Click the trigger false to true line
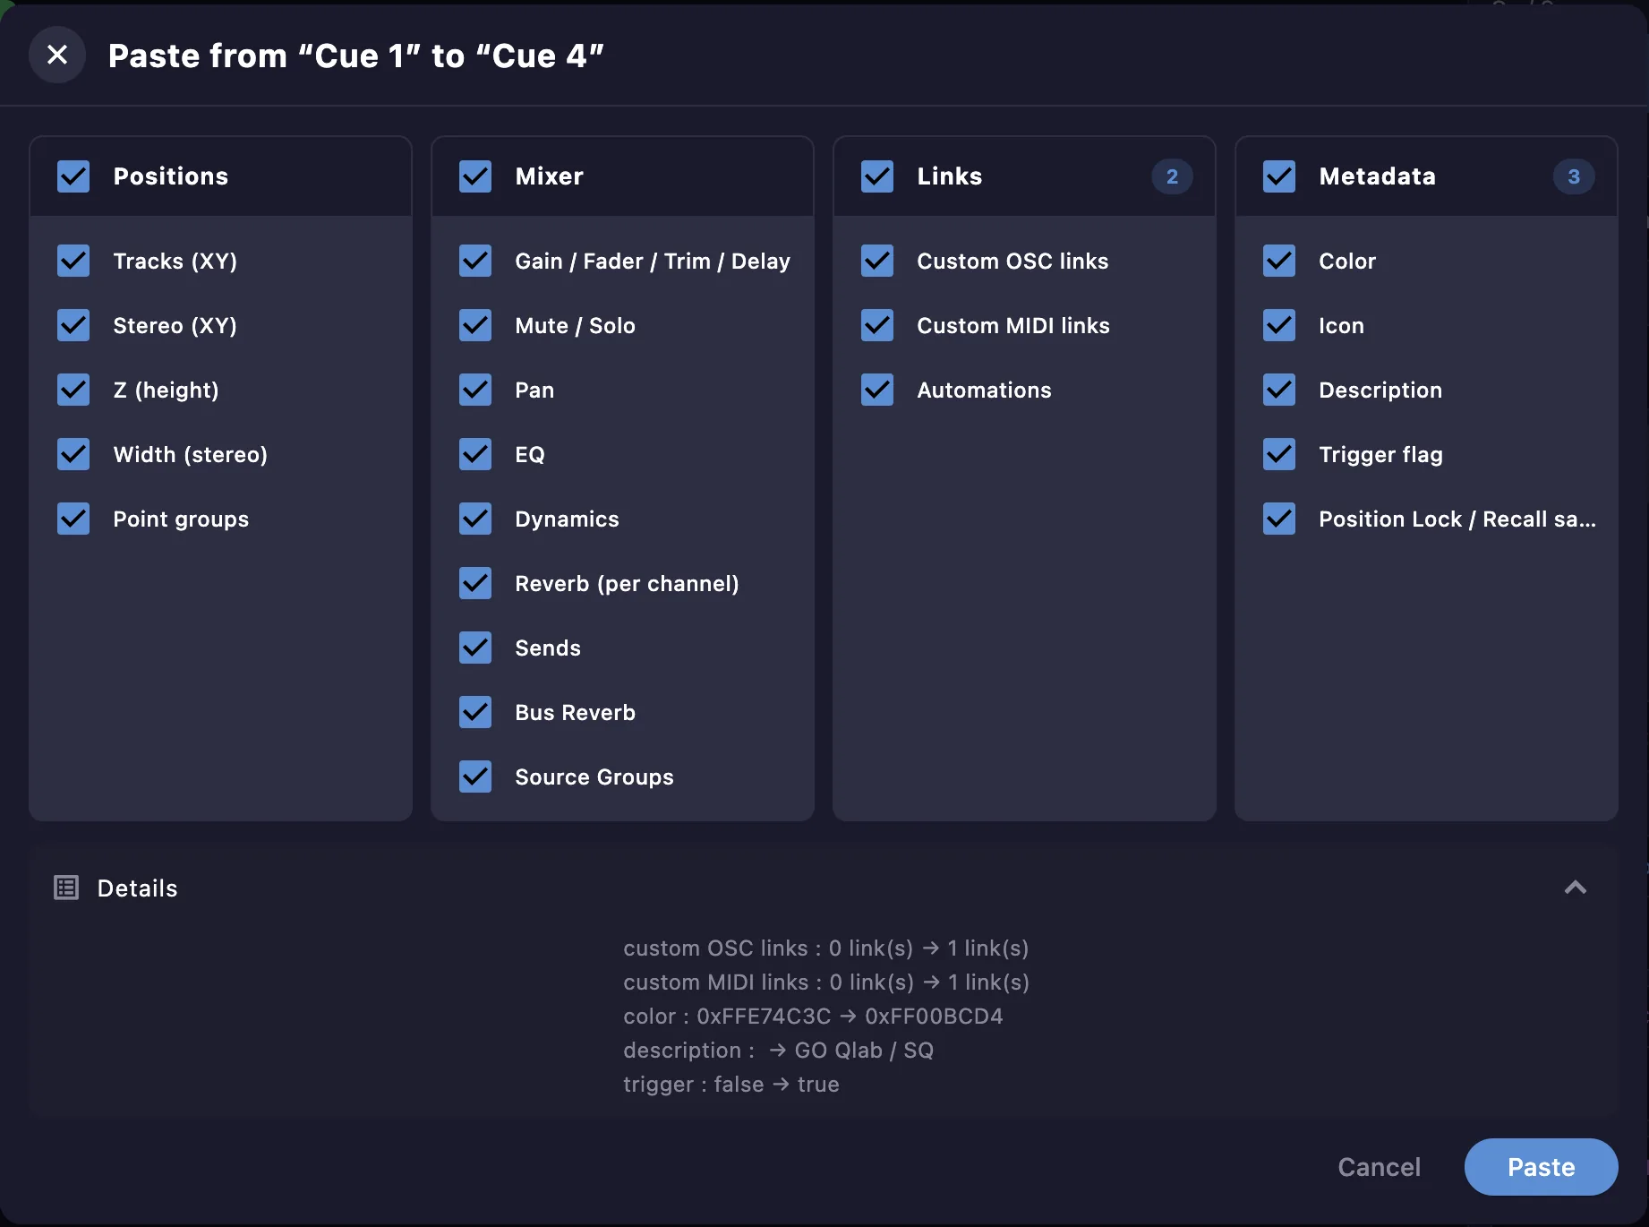 (731, 1085)
